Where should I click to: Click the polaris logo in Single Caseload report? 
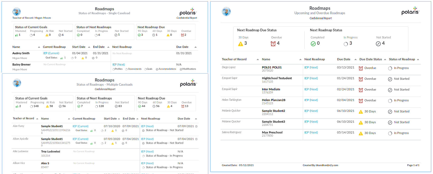188,12
